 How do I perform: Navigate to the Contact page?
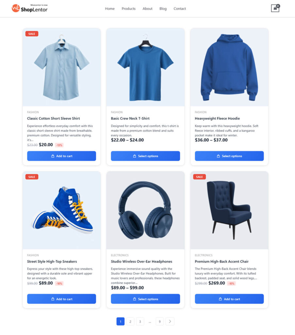tap(180, 9)
